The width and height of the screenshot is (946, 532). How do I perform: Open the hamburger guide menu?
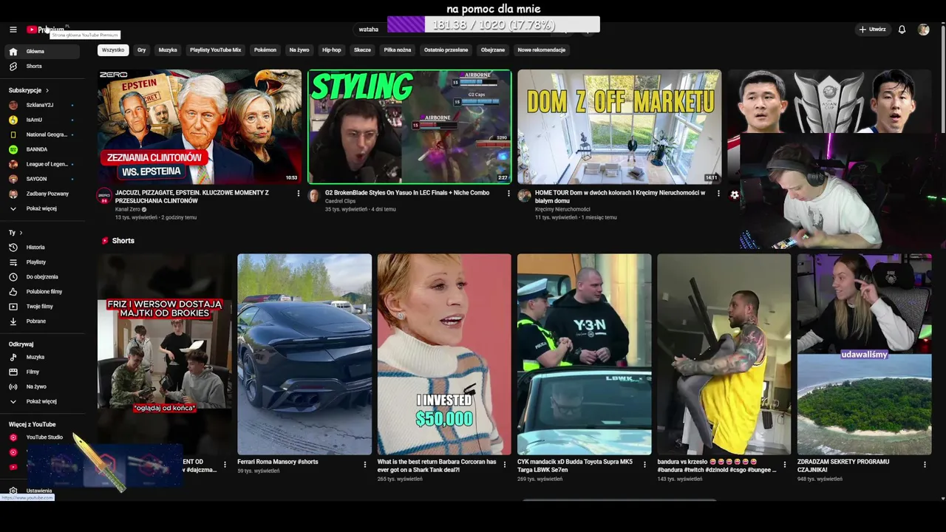(x=13, y=30)
